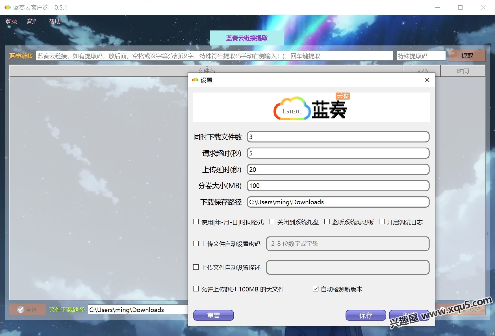Focus the 2-8 位数字或字母 password field
The height and width of the screenshot is (336, 495).
click(348, 244)
